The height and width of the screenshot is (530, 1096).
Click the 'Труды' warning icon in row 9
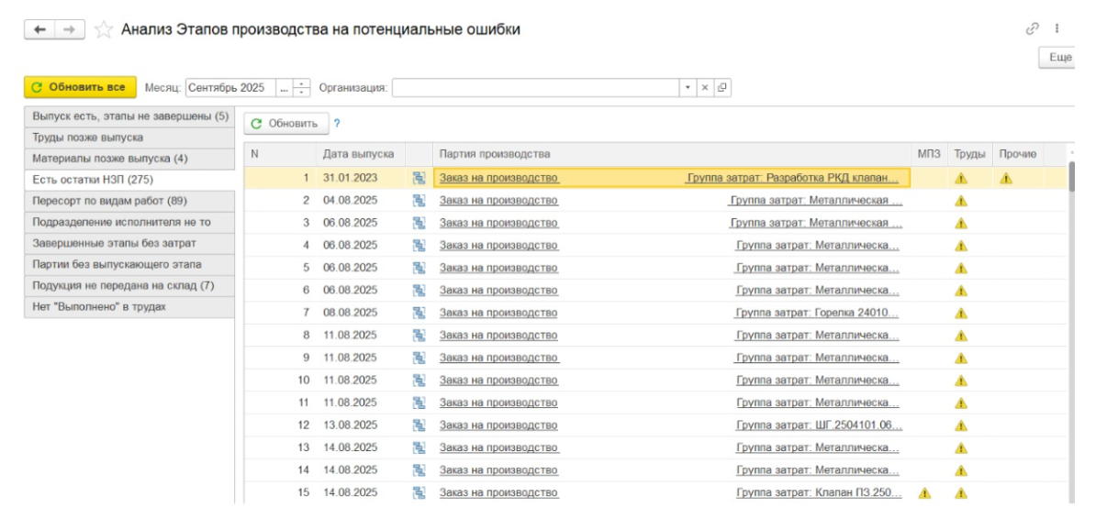[x=961, y=358]
